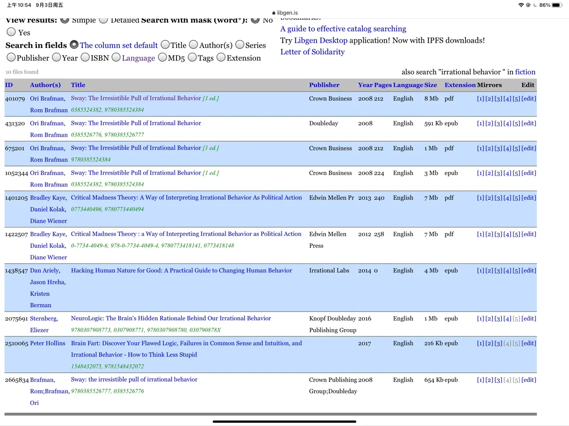The width and height of the screenshot is (569, 426).
Task: Open the Letter of Solidarity link
Action: [x=313, y=52]
